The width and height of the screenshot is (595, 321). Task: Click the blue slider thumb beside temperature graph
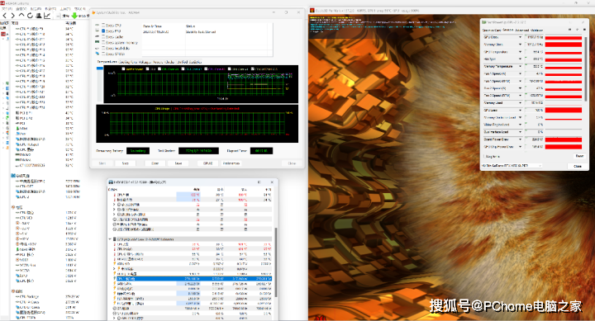click(100, 68)
